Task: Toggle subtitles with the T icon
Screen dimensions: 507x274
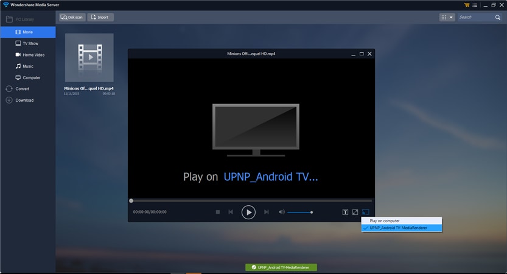Action: 345,213
